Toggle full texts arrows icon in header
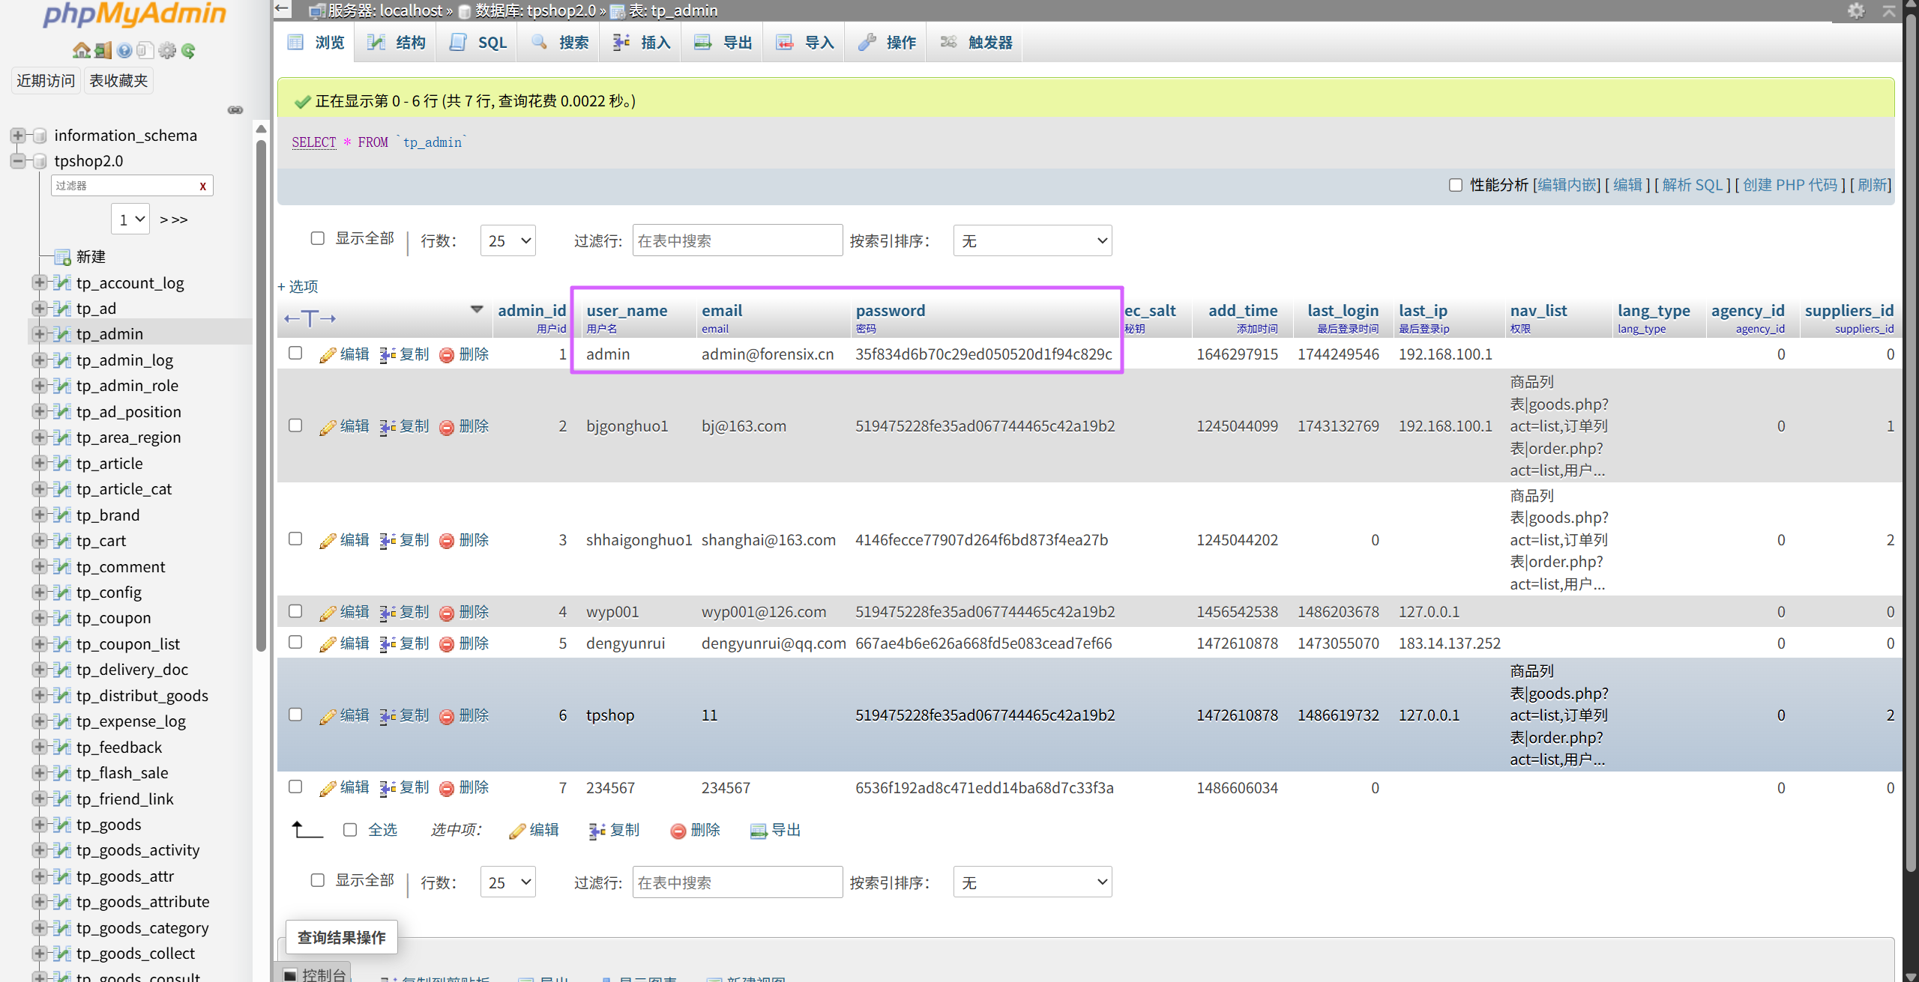1919x982 pixels. [310, 318]
